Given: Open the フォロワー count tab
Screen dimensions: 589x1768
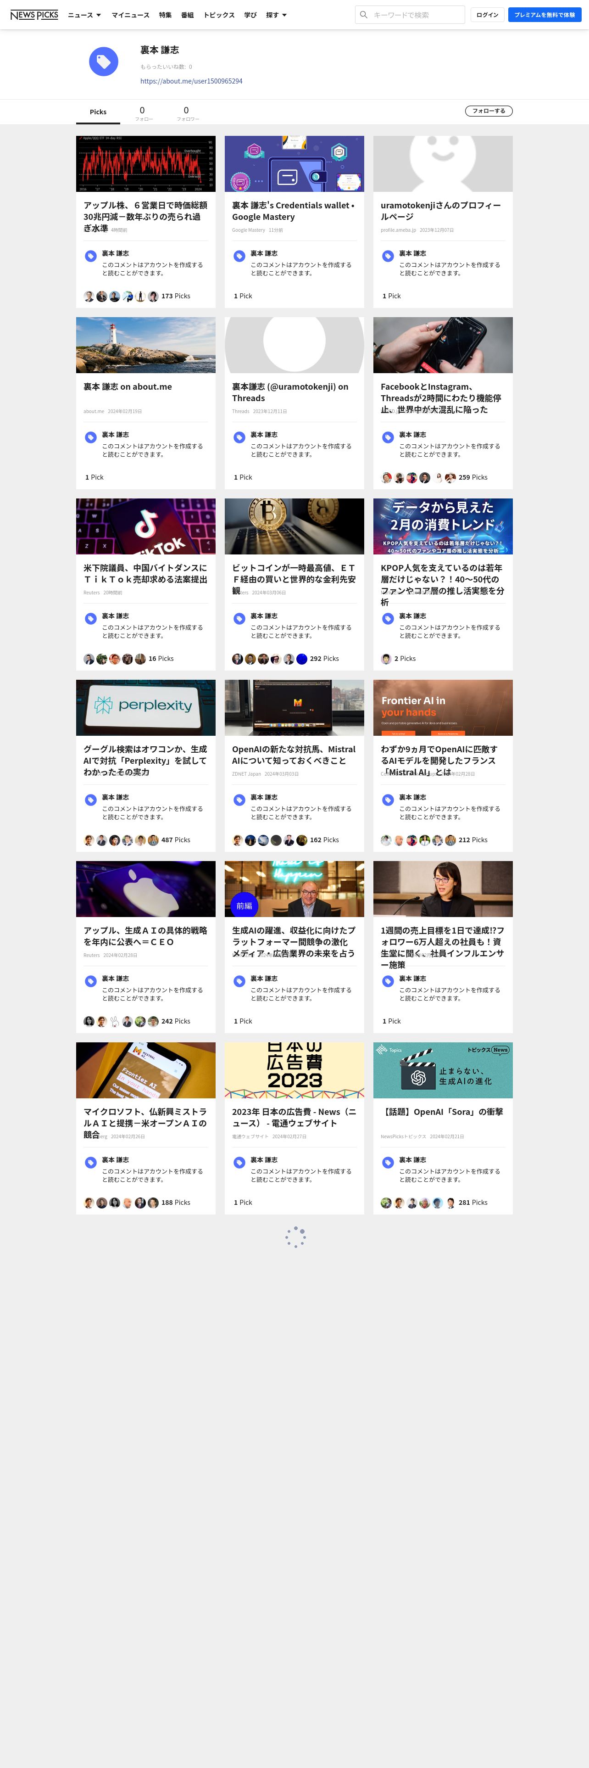Looking at the screenshot, I should [187, 113].
